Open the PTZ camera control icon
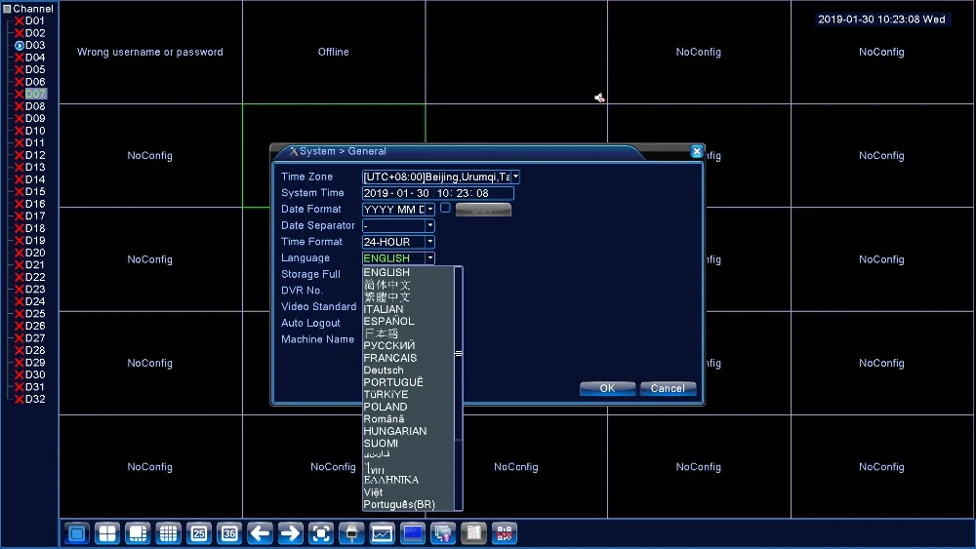Screen dimensions: 976x549 coord(351,533)
